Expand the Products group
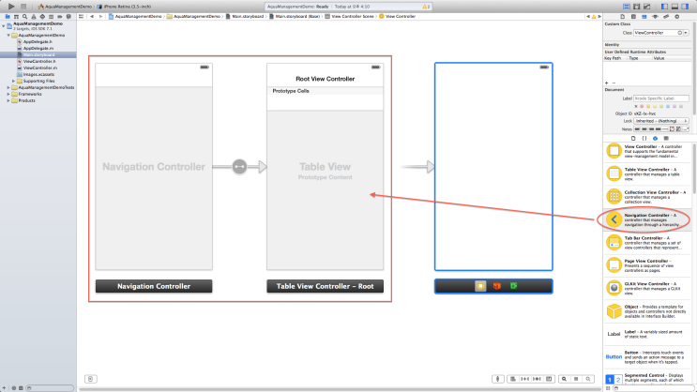697x392 pixels. [x=8, y=100]
